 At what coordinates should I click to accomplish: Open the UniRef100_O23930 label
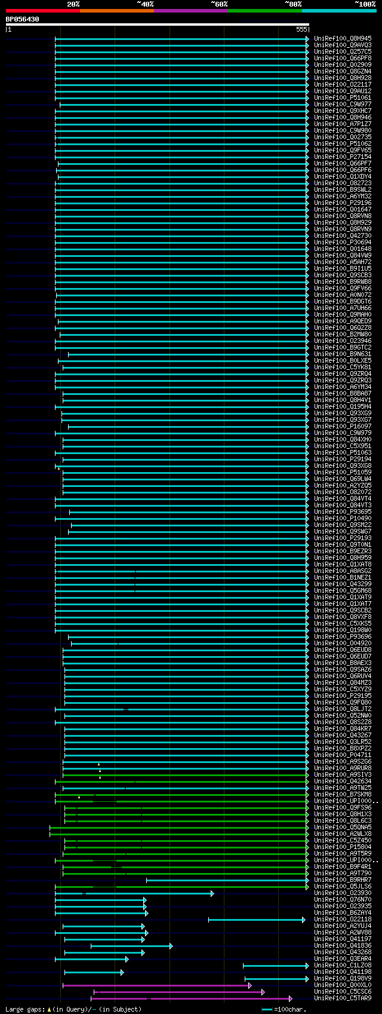pos(343,893)
